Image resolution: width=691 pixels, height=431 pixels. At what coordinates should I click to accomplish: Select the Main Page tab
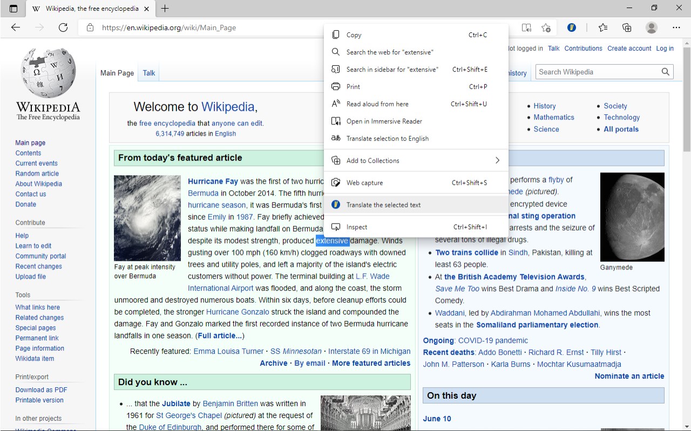pyautogui.click(x=117, y=73)
